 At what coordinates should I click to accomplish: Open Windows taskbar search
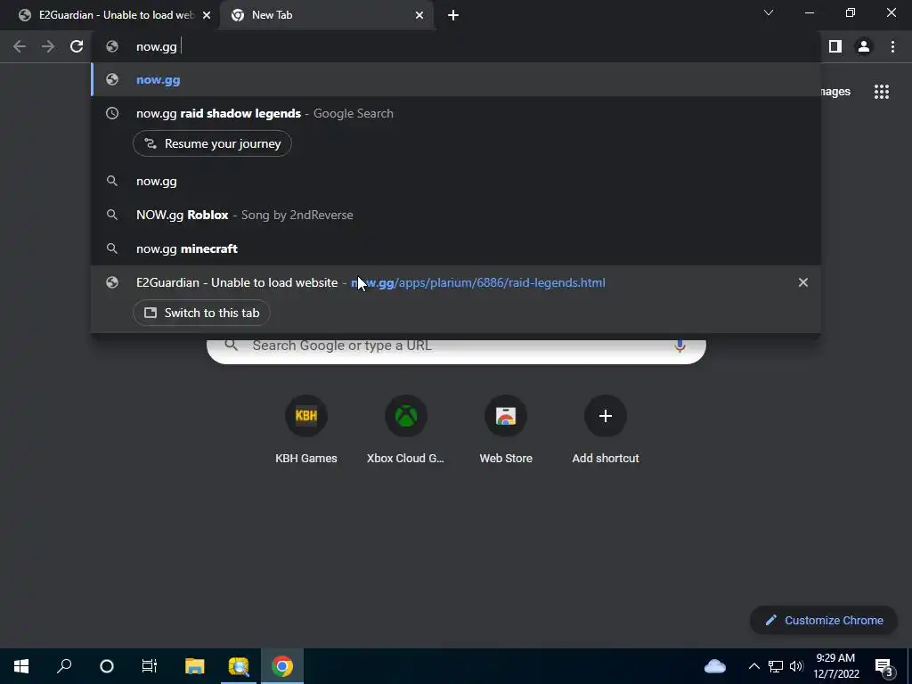pos(64,666)
